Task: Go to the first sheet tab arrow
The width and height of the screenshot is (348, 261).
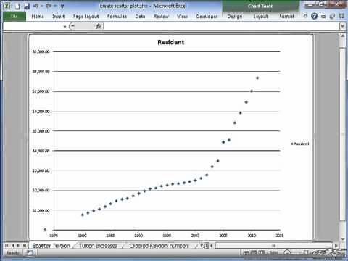Action: [7, 246]
